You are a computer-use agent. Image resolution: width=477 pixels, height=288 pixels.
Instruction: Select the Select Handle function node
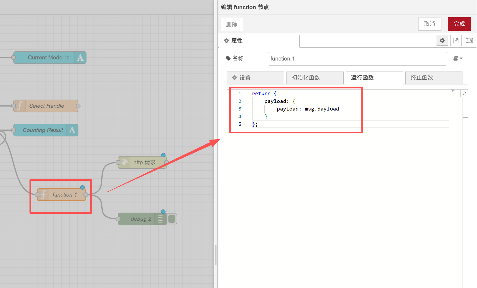coord(46,106)
